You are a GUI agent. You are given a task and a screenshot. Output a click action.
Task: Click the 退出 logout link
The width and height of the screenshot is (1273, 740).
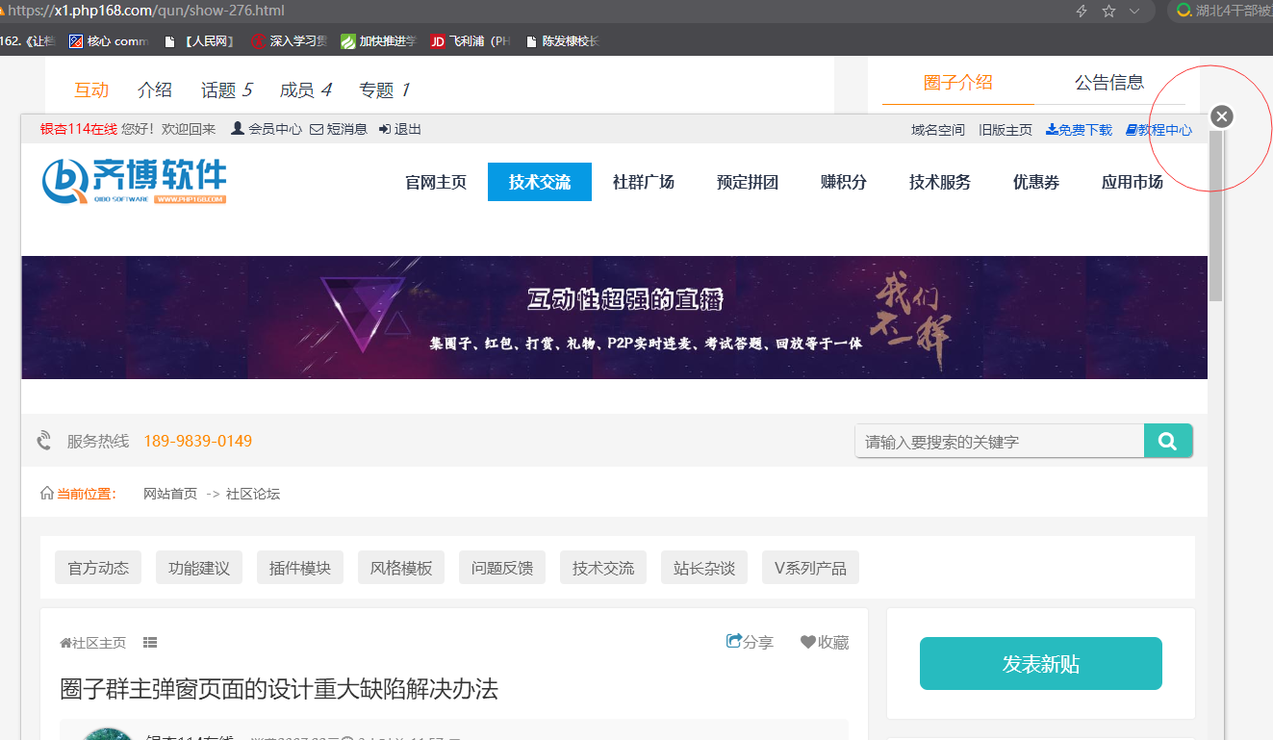point(400,129)
